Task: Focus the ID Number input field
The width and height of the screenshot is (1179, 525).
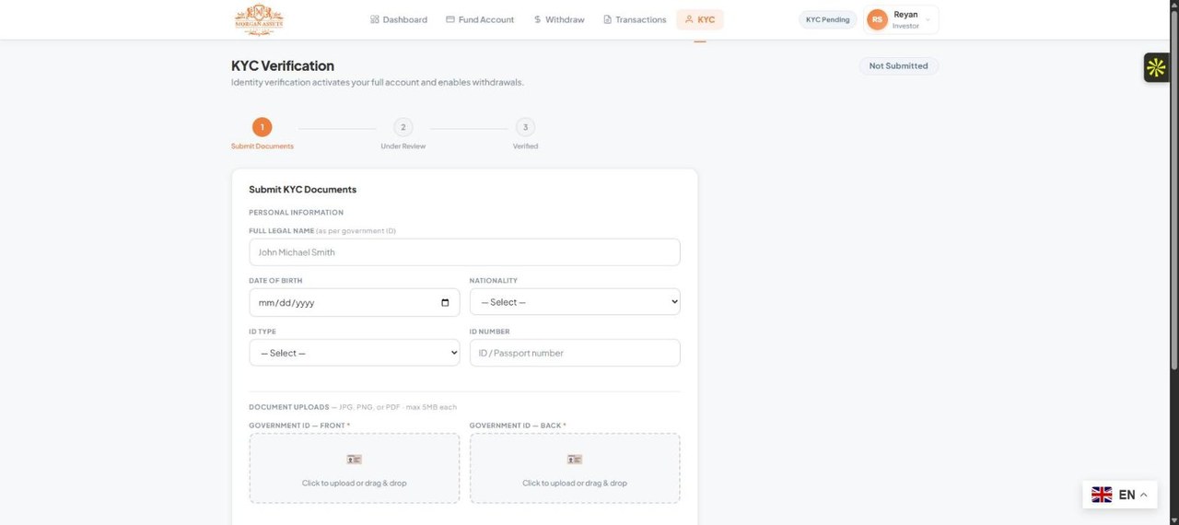Action: [575, 353]
